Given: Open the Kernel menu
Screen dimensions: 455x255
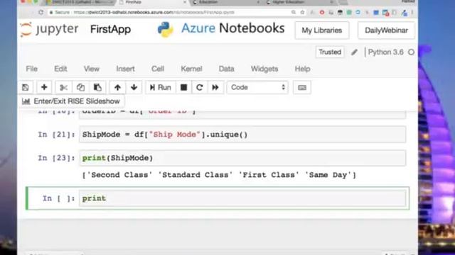Looking at the screenshot, I should tap(191, 69).
